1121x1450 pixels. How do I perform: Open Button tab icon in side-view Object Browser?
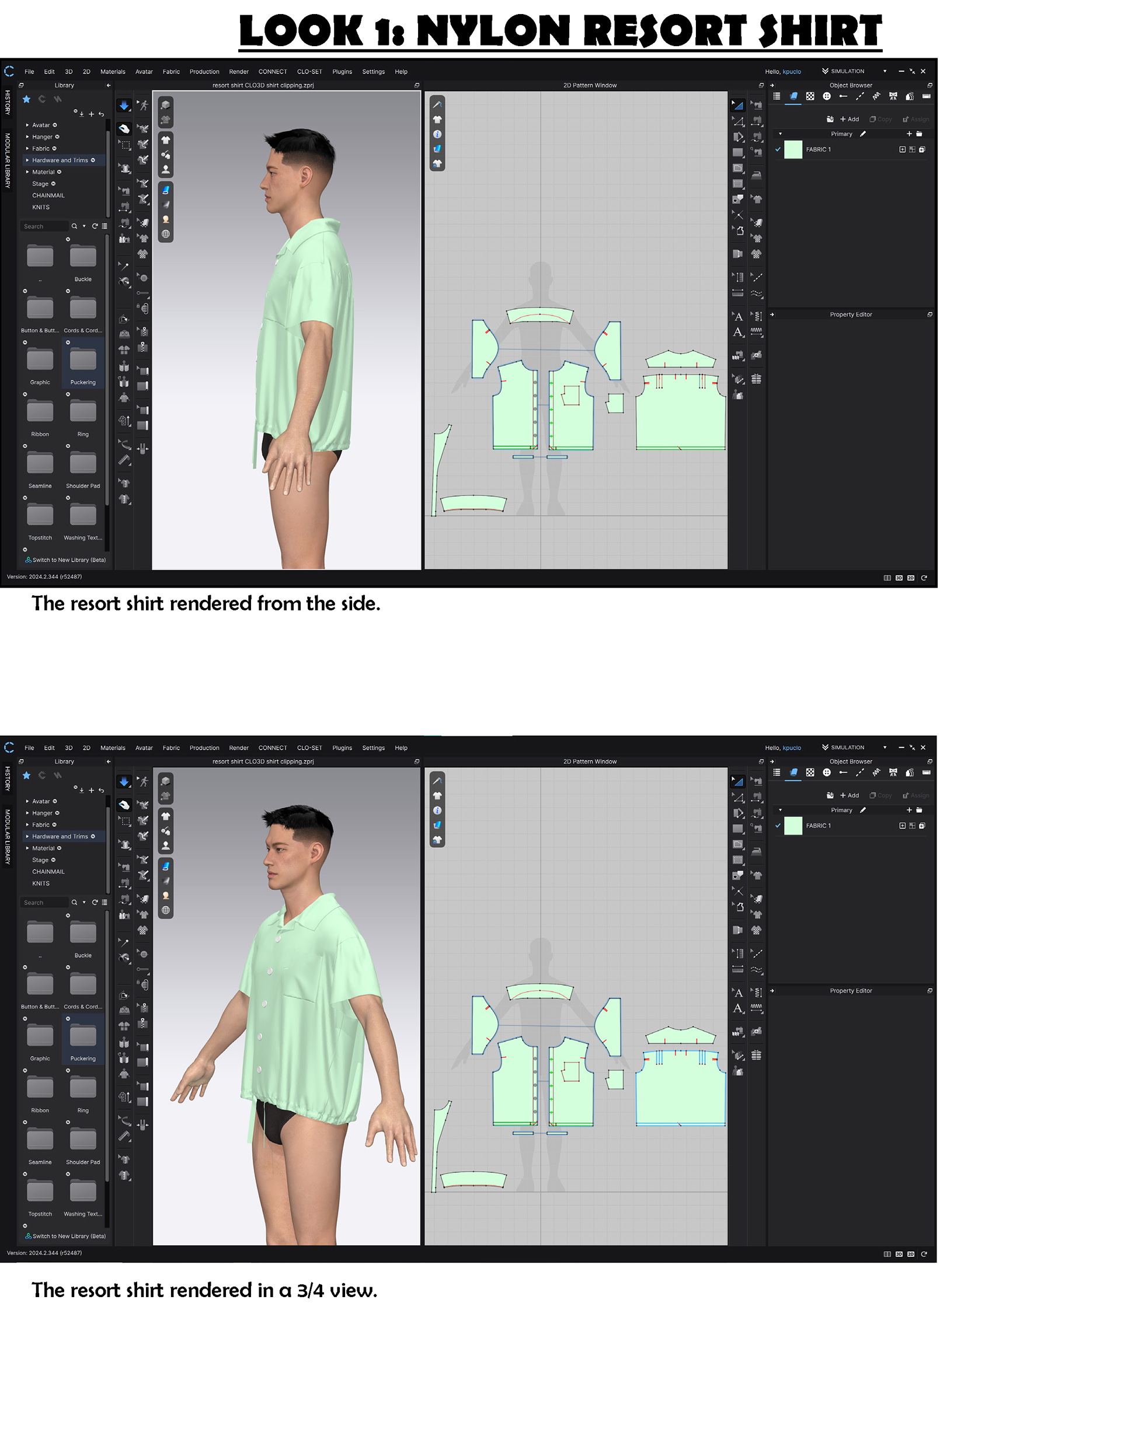[x=827, y=96]
